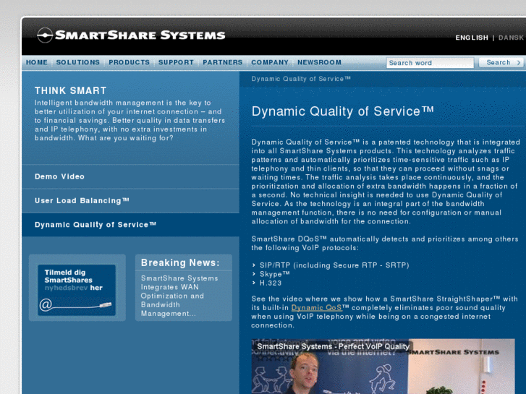This screenshot has width=526, height=394.
Task: Click the SmartShare Systems logo
Action: pyautogui.click(x=131, y=35)
